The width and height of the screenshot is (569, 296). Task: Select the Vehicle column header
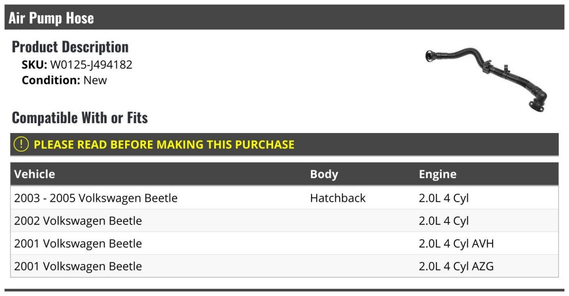tap(35, 174)
